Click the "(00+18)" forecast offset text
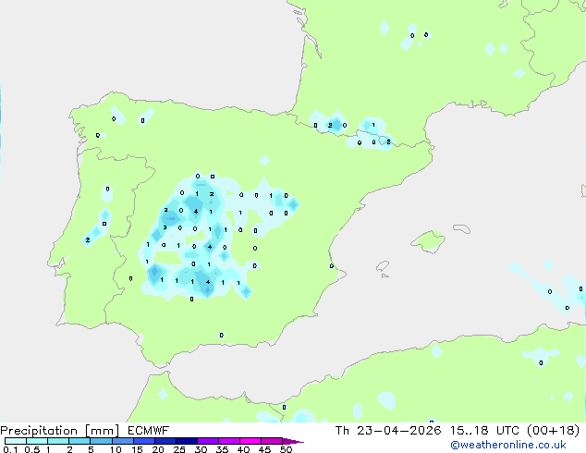The image size is (586, 453). pyautogui.click(x=554, y=431)
